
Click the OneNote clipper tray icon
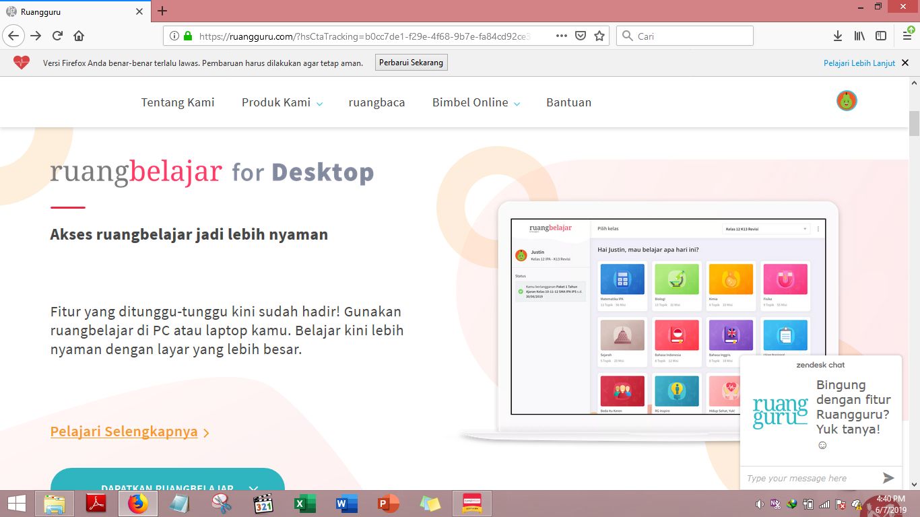tap(775, 504)
